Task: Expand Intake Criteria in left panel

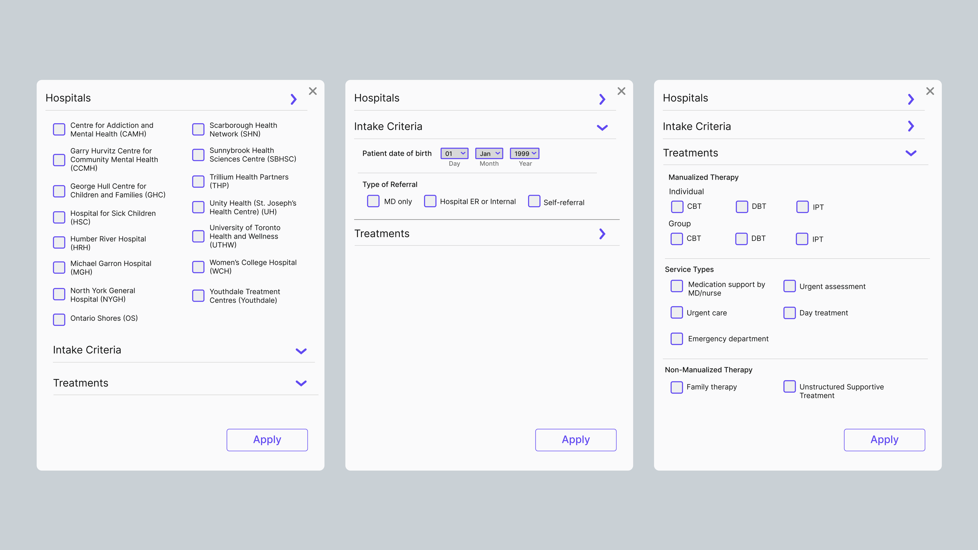Action: 301,351
